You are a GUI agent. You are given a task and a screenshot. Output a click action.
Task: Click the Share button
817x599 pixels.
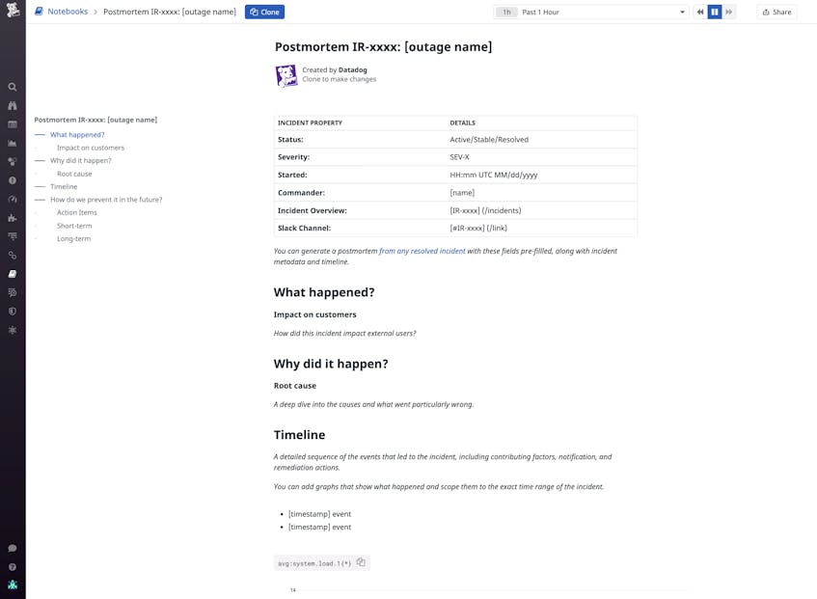(776, 12)
